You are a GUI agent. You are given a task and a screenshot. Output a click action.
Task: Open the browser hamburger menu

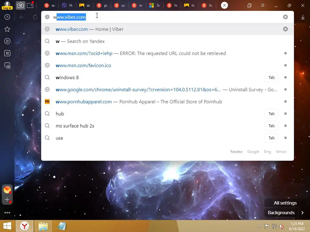pos(263,5)
